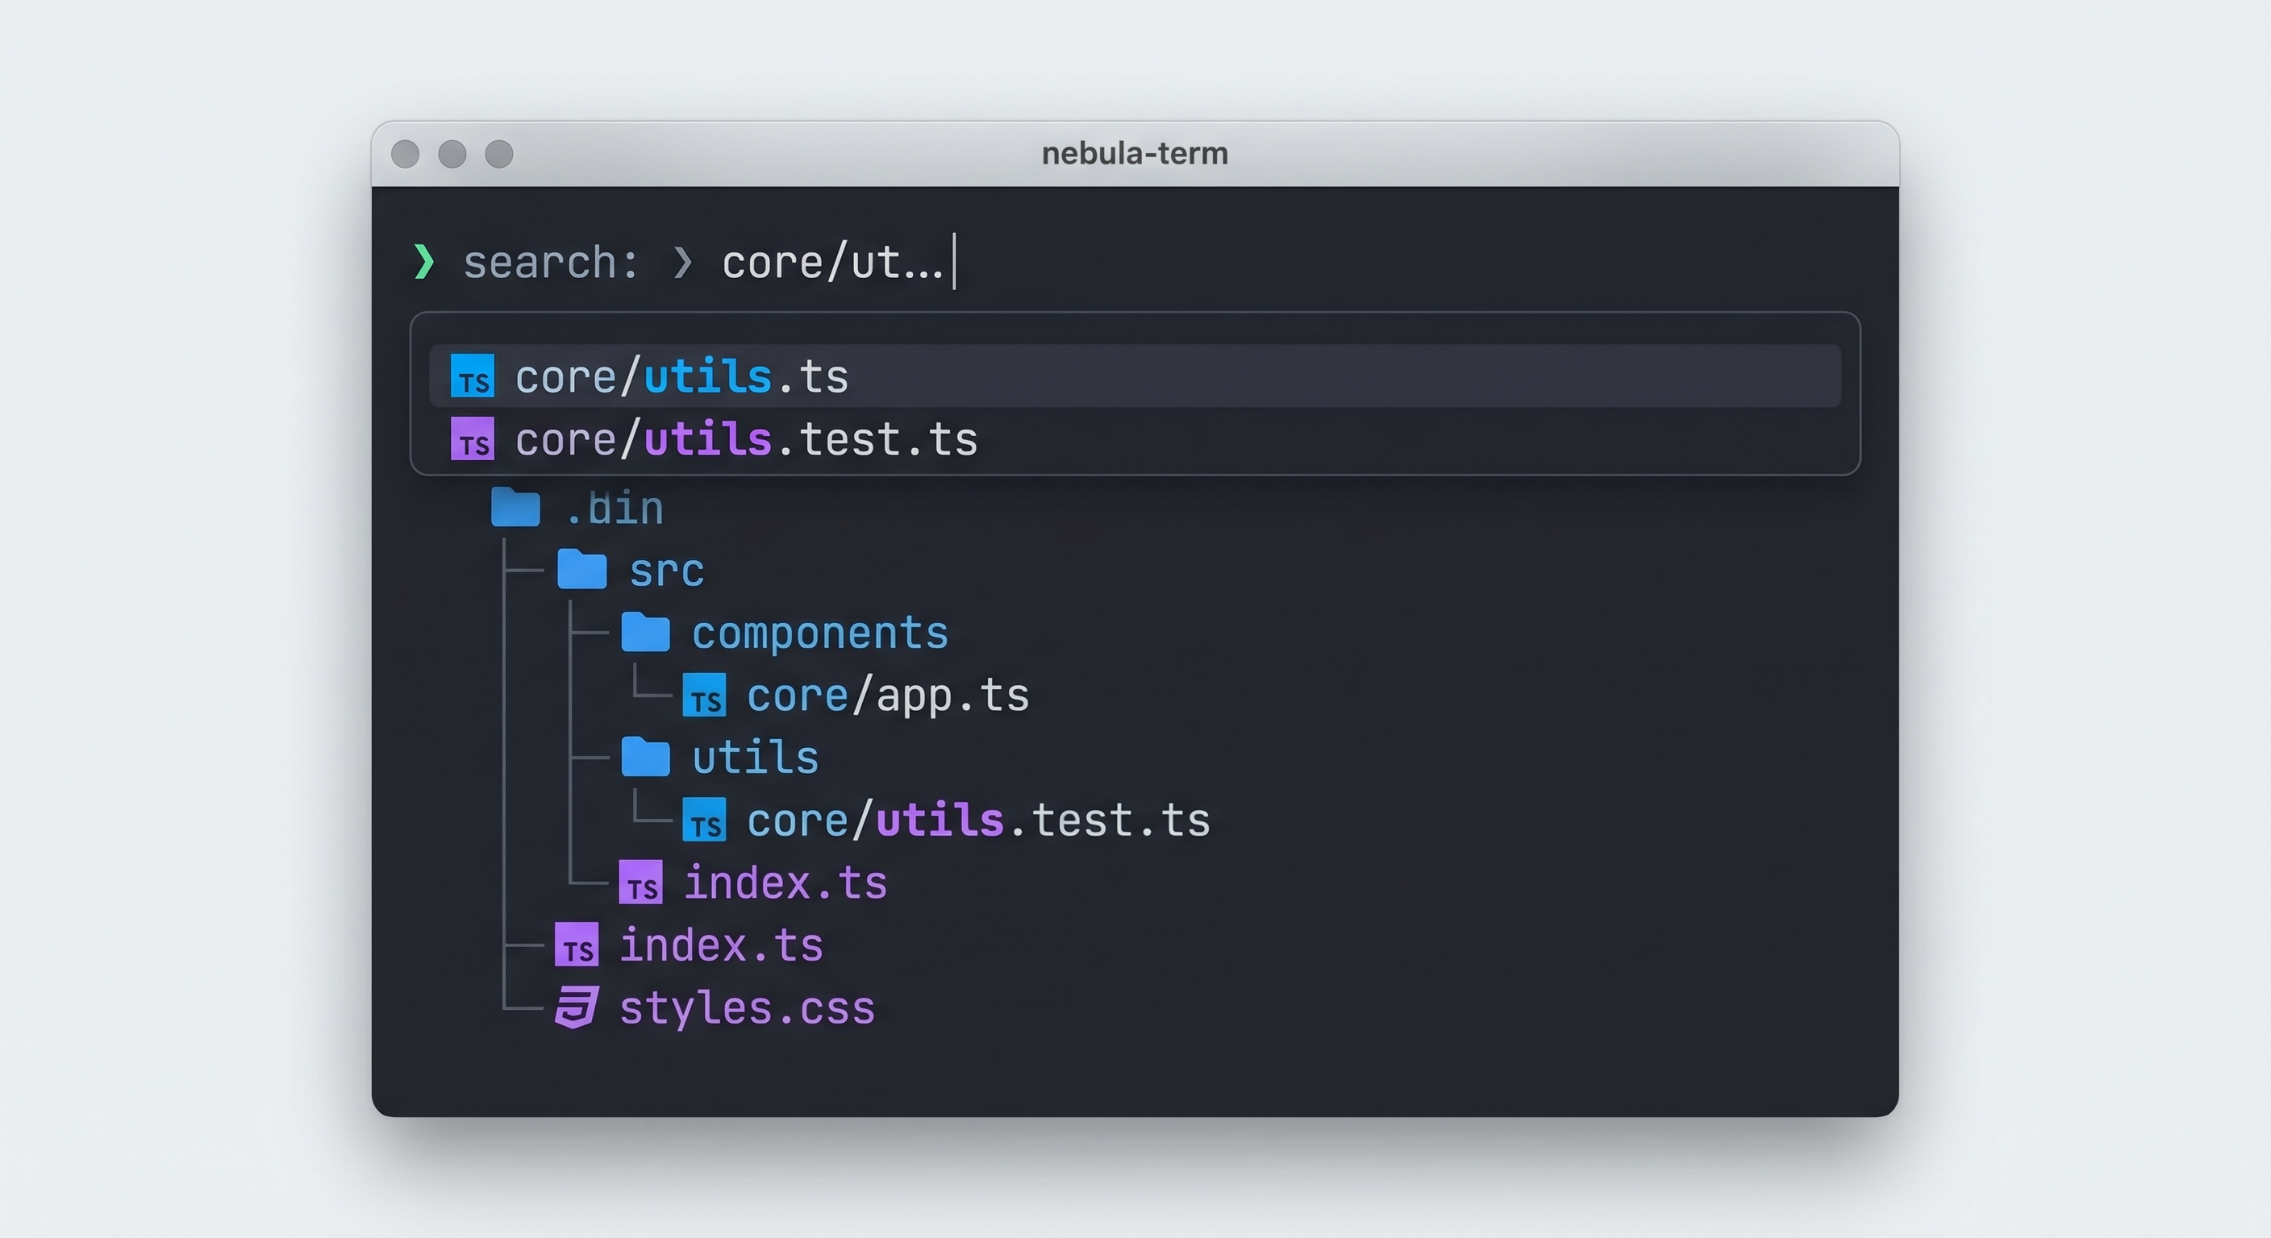Viewport: 2271px width, 1238px height.
Task: Click the .bin folder icon
Action: click(515, 508)
